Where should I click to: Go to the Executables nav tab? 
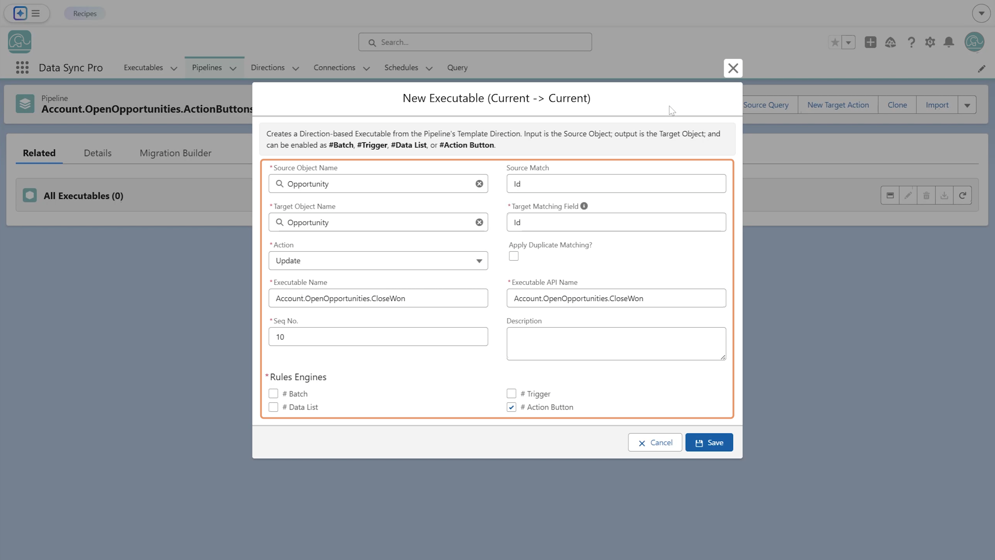[143, 68]
